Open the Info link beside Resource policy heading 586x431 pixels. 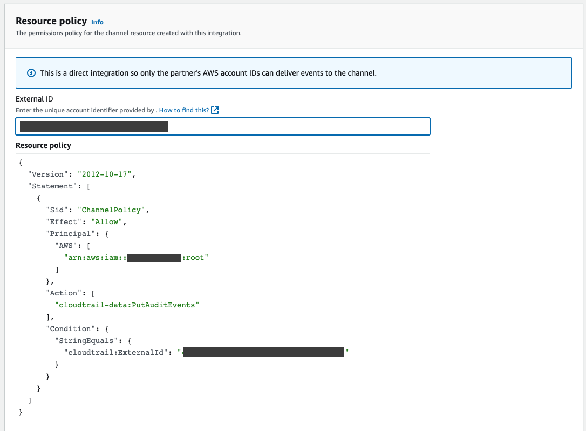97,22
